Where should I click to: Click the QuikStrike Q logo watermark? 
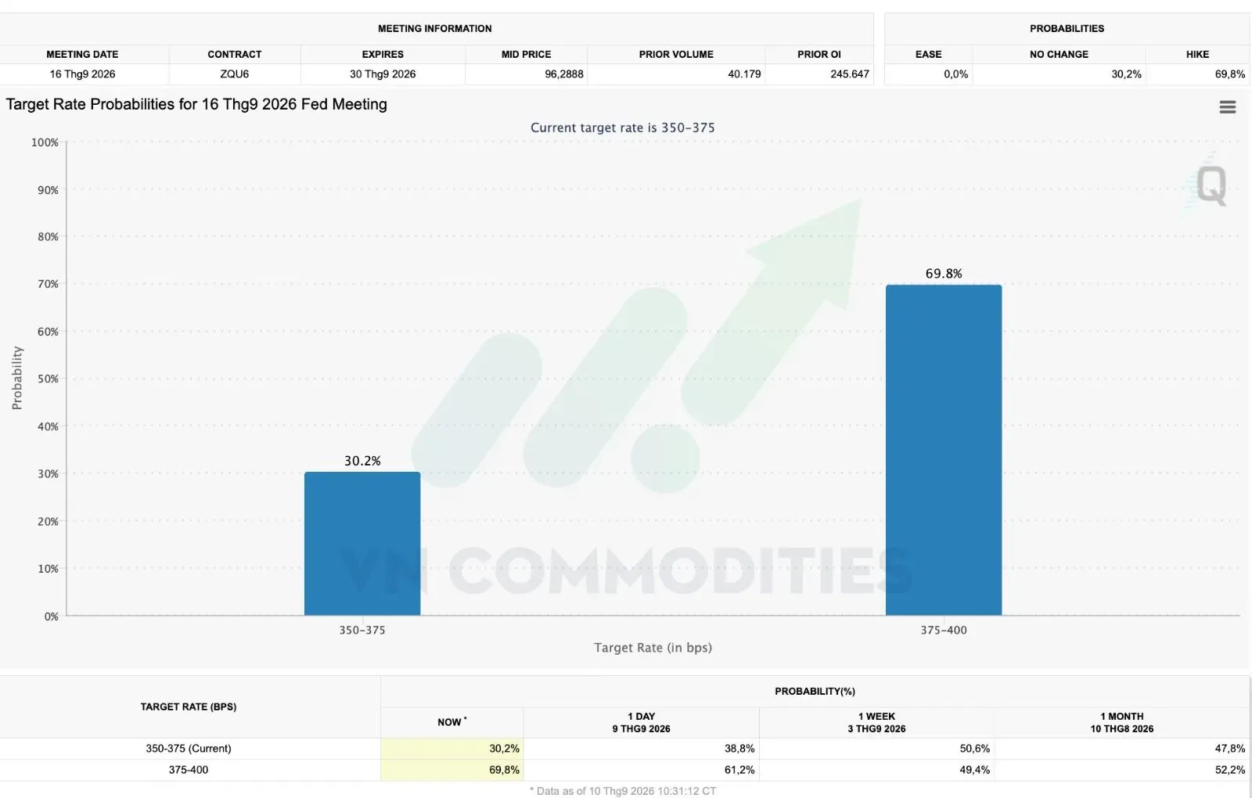(x=1209, y=185)
